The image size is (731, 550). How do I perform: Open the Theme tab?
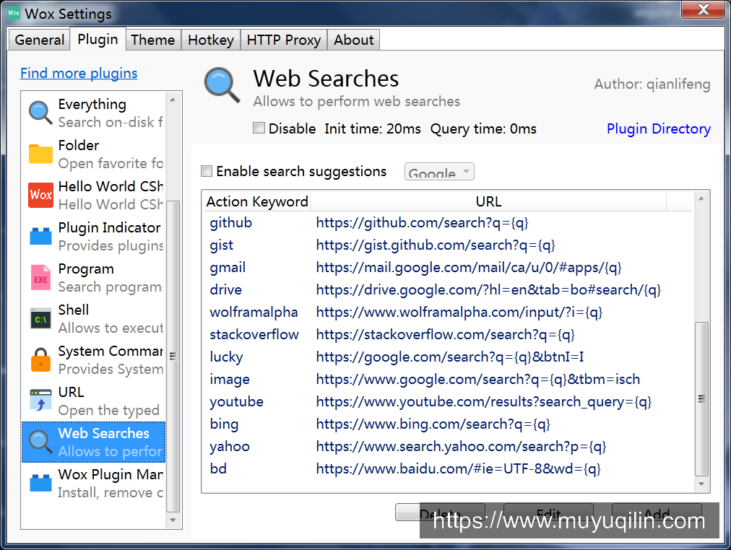[153, 40]
